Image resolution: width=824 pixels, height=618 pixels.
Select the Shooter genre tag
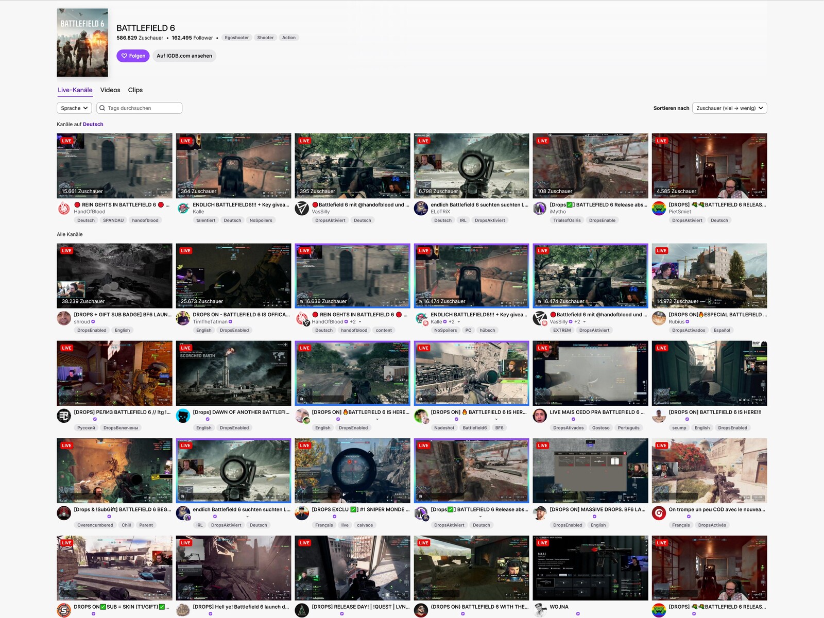coord(265,38)
